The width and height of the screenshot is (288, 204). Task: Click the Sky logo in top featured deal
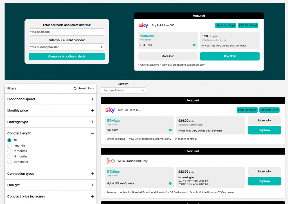(x=143, y=25)
